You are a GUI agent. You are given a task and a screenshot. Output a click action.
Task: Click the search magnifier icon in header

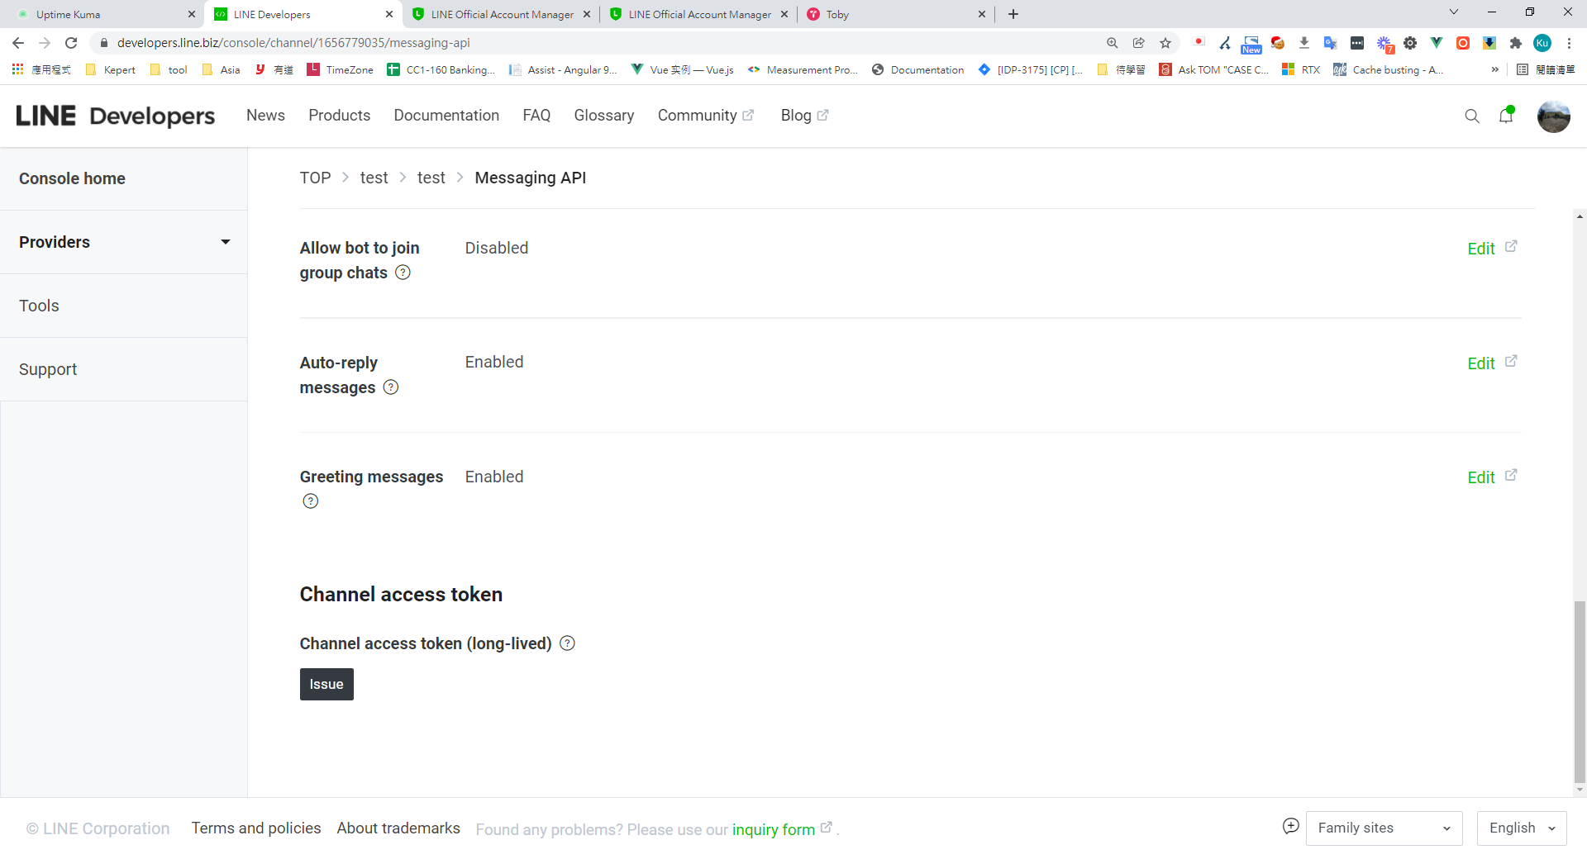[1471, 116]
